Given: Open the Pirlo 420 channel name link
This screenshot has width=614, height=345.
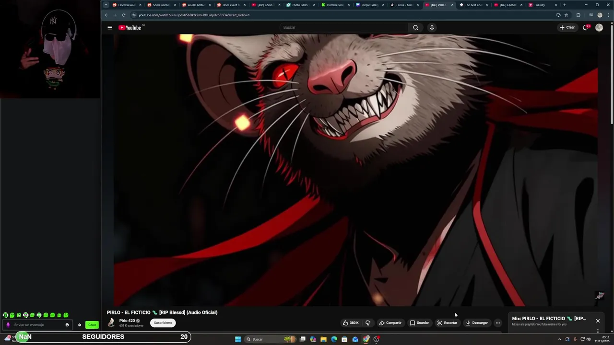Looking at the screenshot, I should coord(127,321).
